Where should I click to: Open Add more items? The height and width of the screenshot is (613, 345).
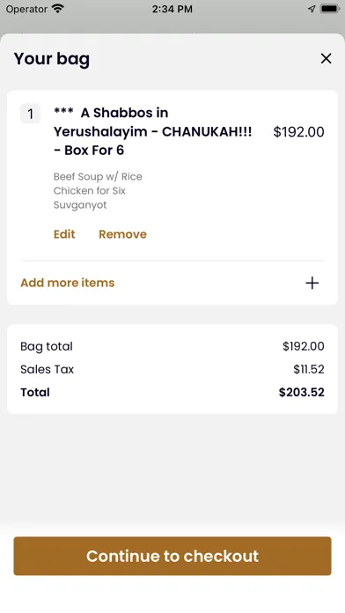68,283
